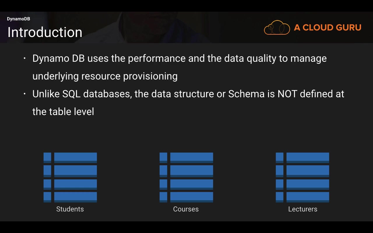Click the word "NOT" in the second bullet
This screenshot has width=373, height=233.
tap(287, 94)
